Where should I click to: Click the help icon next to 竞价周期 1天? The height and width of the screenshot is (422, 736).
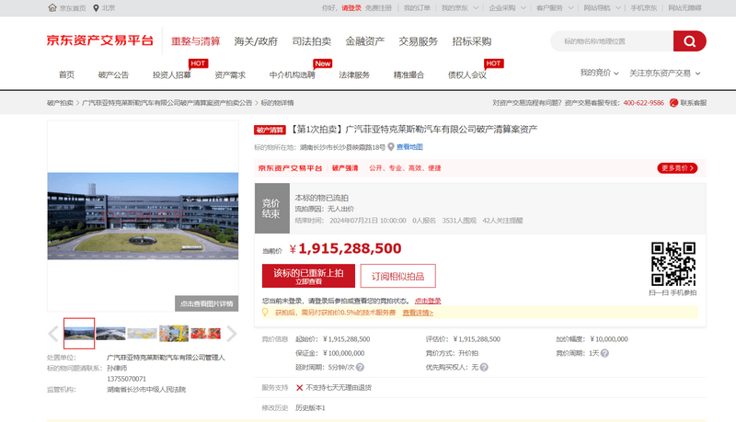pyautogui.click(x=604, y=353)
